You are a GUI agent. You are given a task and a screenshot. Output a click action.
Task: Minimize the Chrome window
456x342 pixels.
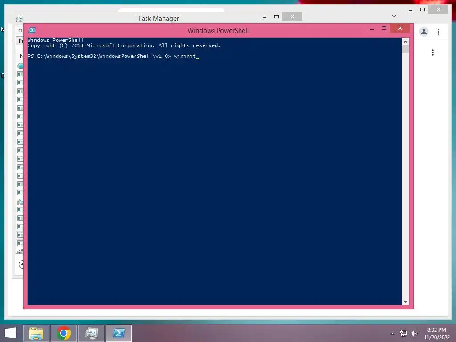point(411,10)
